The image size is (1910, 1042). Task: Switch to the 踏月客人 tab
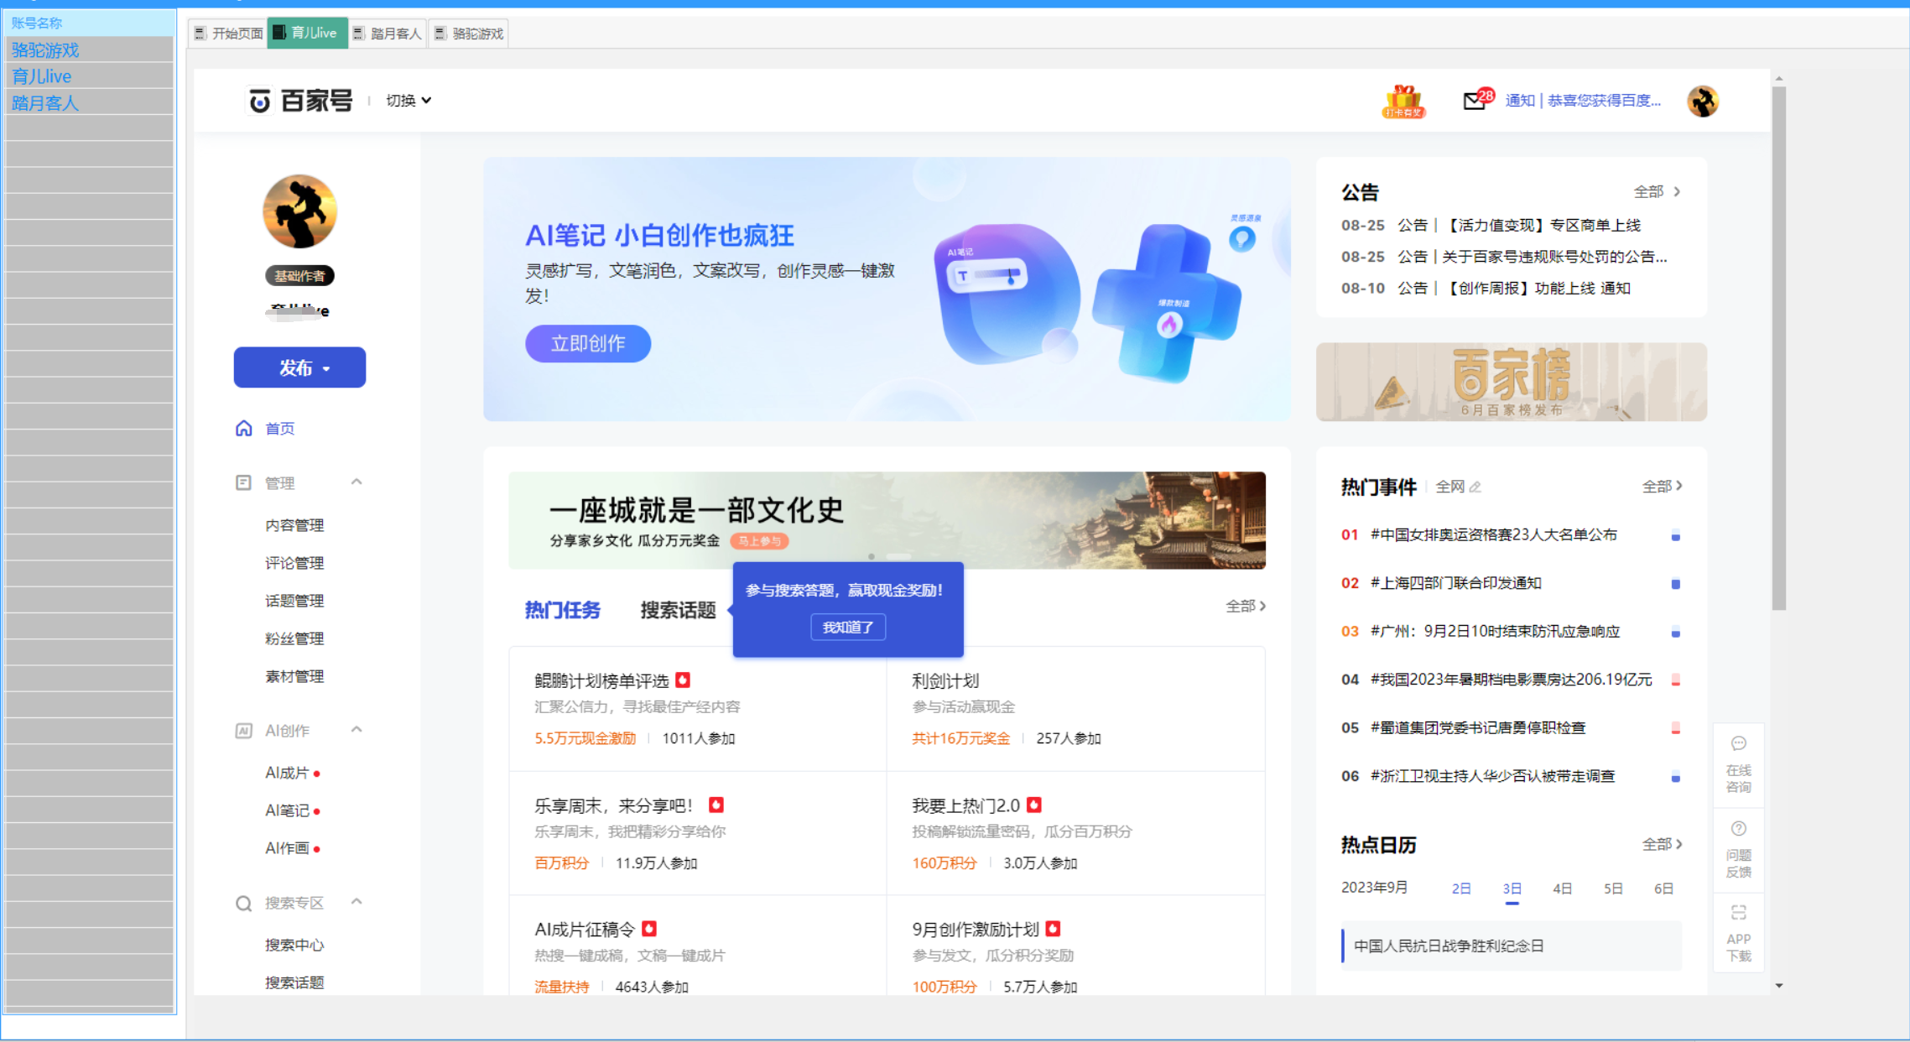click(388, 34)
